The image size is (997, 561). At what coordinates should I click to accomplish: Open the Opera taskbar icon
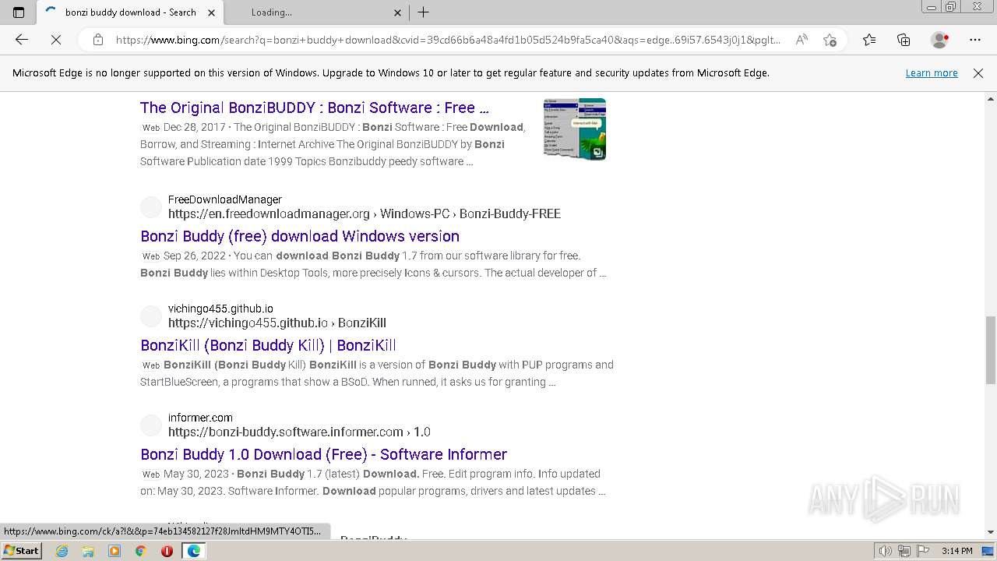(167, 551)
